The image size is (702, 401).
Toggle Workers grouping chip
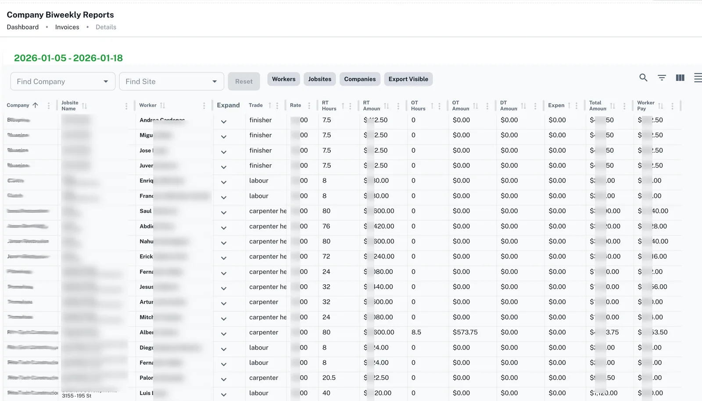coord(283,79)
